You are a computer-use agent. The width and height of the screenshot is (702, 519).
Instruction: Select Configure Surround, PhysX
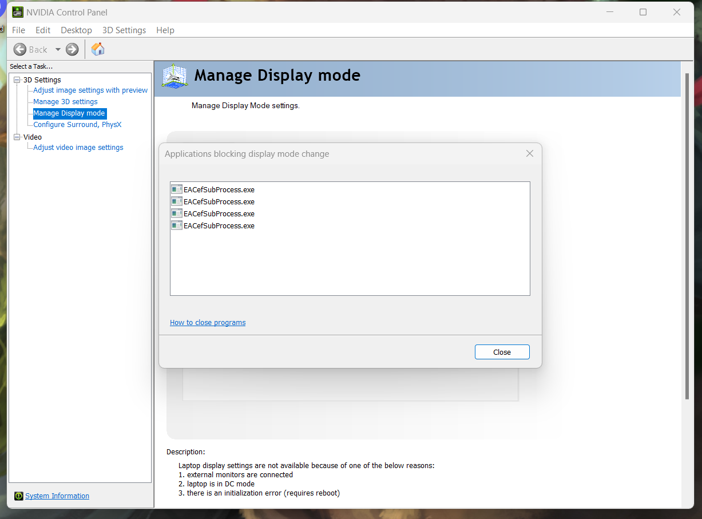(77, 125)
